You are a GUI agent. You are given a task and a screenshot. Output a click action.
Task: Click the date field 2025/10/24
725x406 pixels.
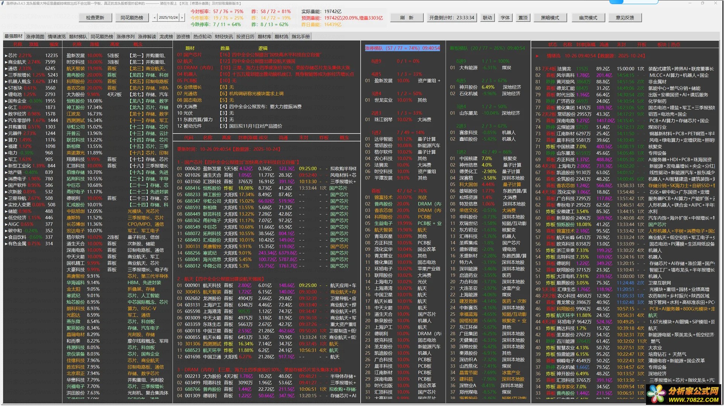(x=168, y=18)
